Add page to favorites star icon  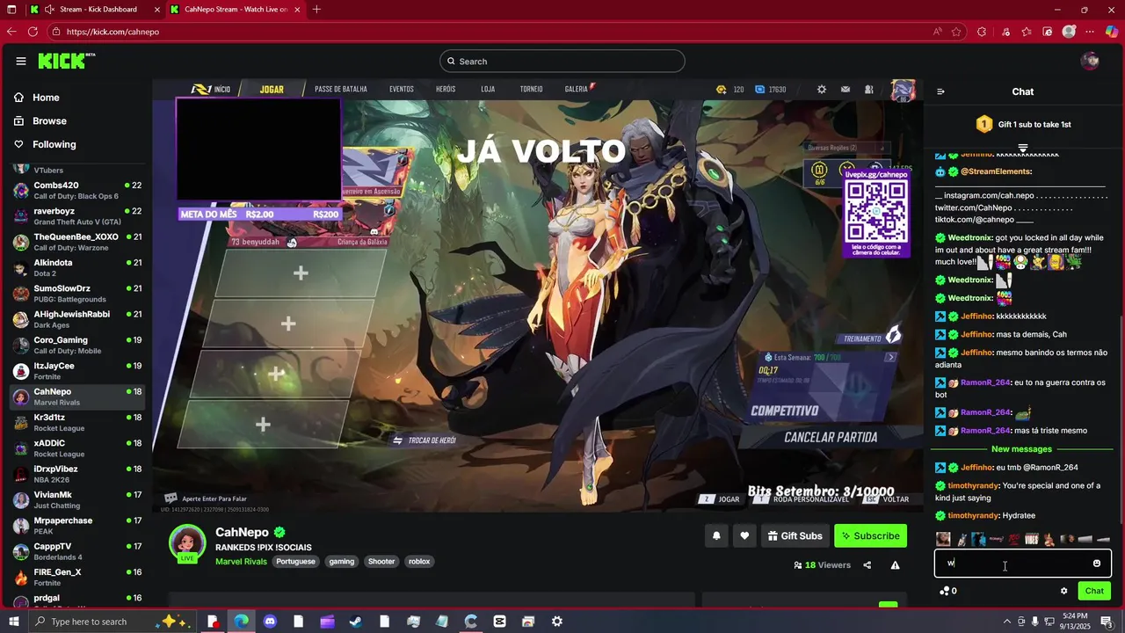[x=956, y=32]
